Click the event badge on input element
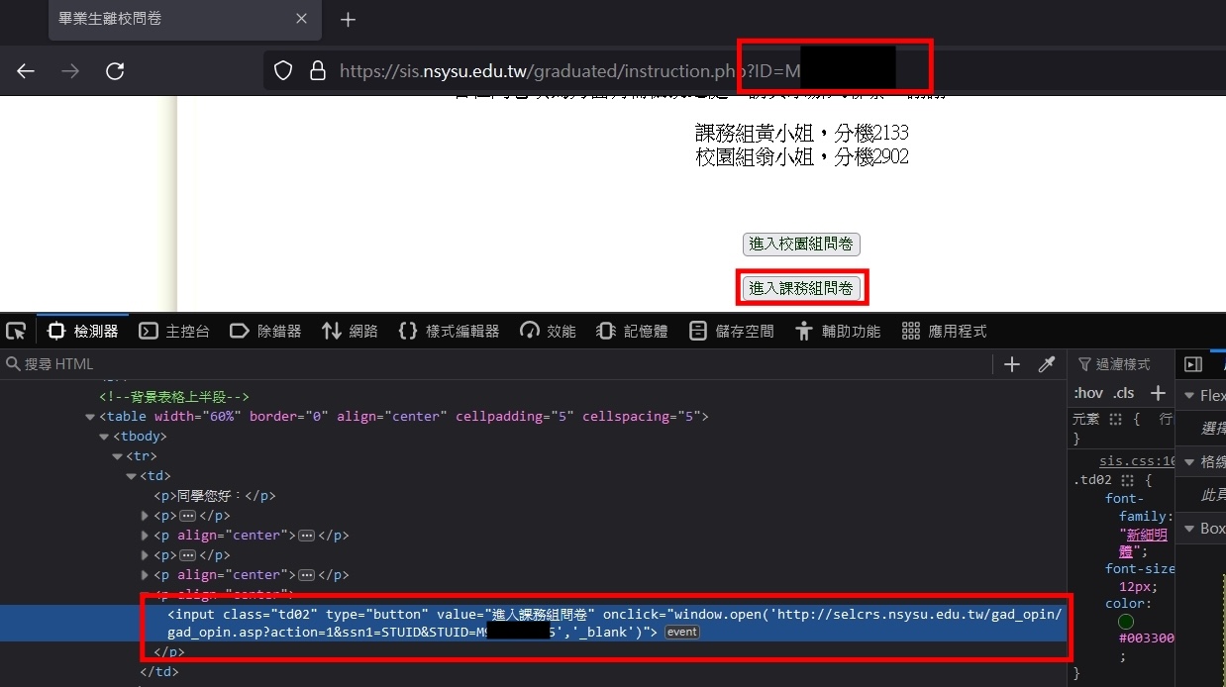The image size is (1226, 687). click(682, 633)
